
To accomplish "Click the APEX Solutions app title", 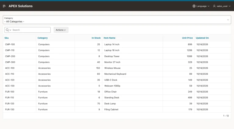I will click(21, 6).
